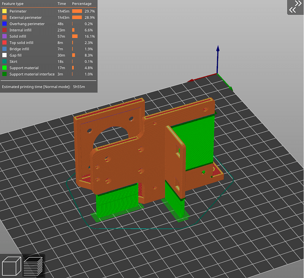Viewport: 304px width, 278px height.
Task: Click the Skirt label
Action: pos(13,62)
